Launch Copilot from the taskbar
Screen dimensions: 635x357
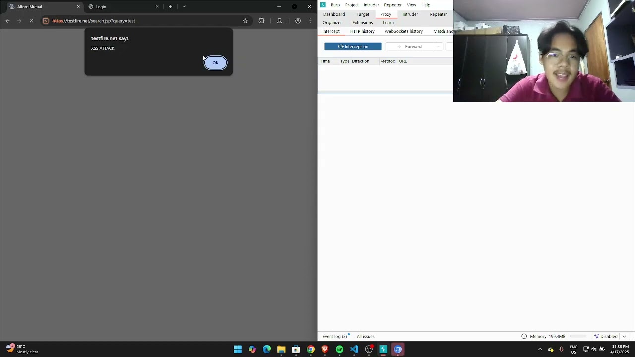[x=252, y=350]
